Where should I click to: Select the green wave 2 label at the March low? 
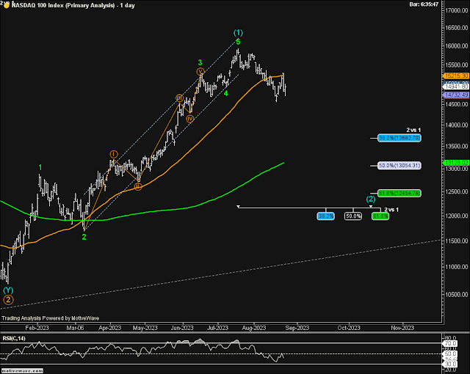(x=84, y=237)
